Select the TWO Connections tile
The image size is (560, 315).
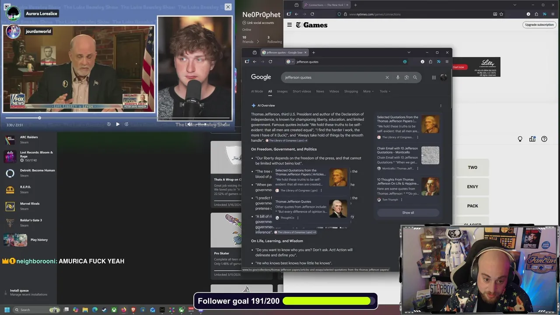point(472,168)
